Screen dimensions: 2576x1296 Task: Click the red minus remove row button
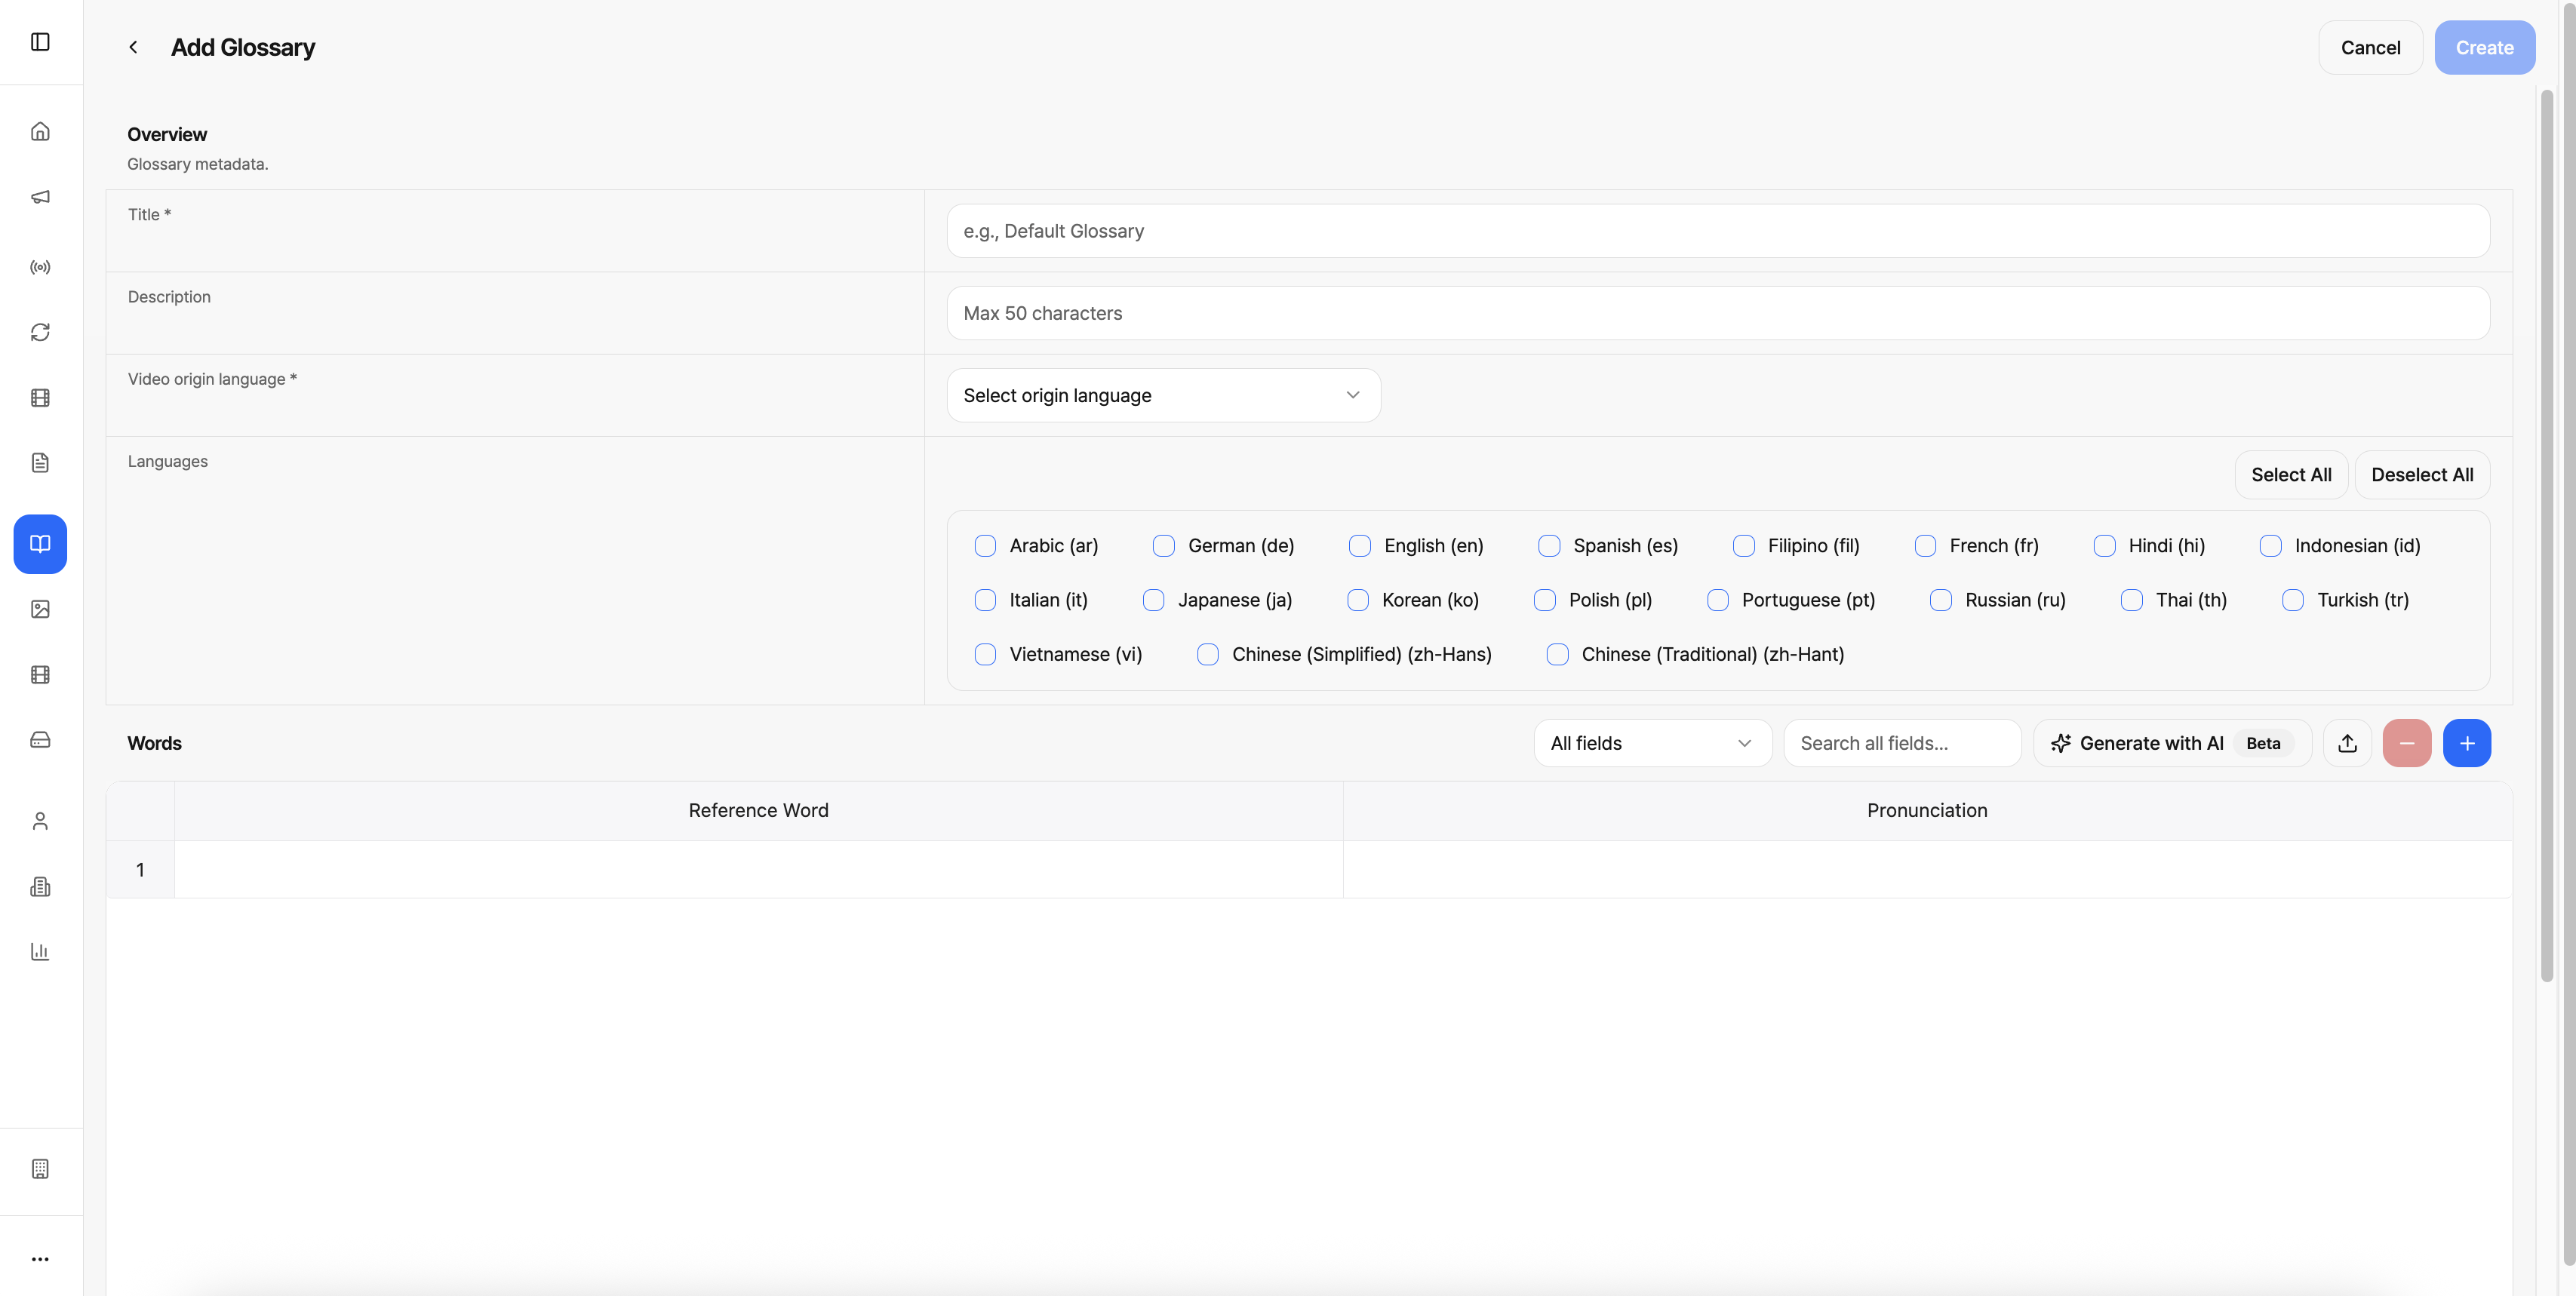[2407, 743]
